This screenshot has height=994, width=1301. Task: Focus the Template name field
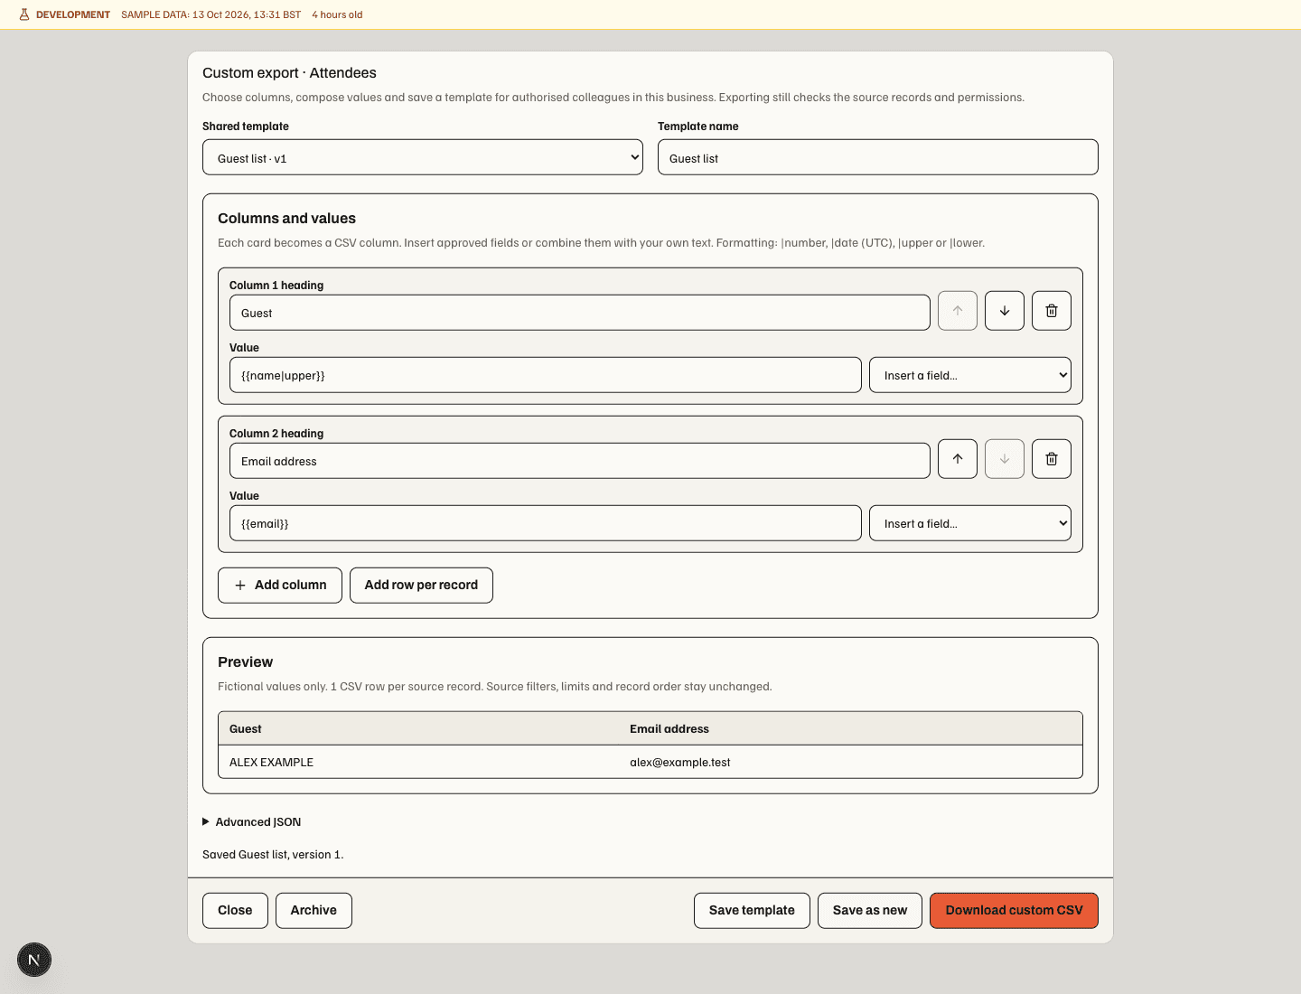(878, 157)
